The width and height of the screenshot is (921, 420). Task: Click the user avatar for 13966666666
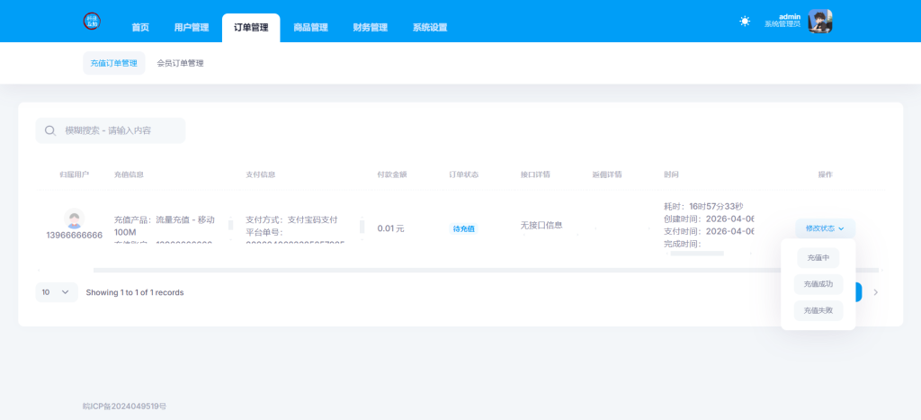tap(75, 219)
